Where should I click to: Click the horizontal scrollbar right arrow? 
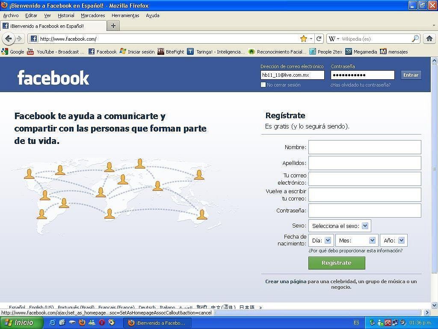(x=426, y=312)
